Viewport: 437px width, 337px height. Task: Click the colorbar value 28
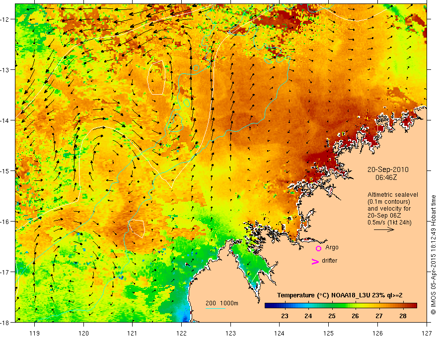coord(402,316)
